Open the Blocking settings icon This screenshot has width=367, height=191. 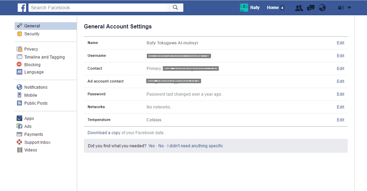(19, 64)
